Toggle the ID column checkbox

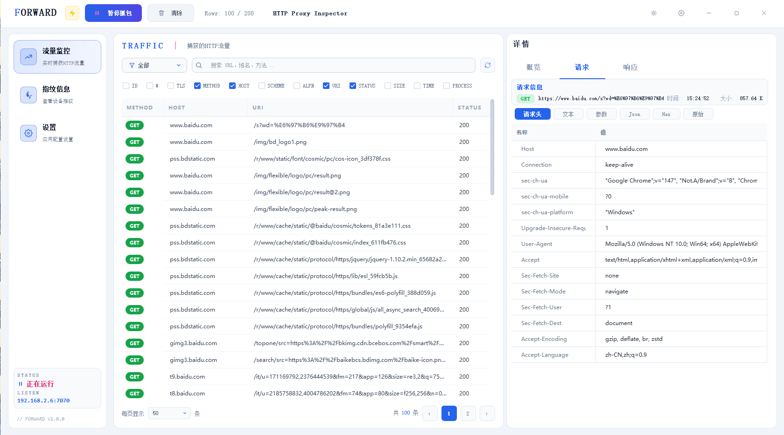(x=126, y=86)
